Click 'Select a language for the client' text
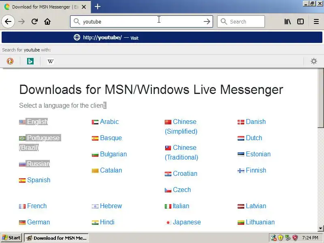The image size is (324, 243). [63, 106]
